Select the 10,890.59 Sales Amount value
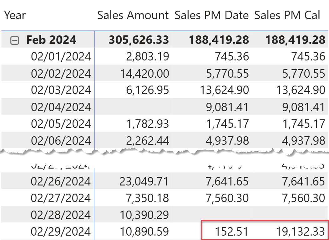The image size is (329, 240). pos(144,232)
